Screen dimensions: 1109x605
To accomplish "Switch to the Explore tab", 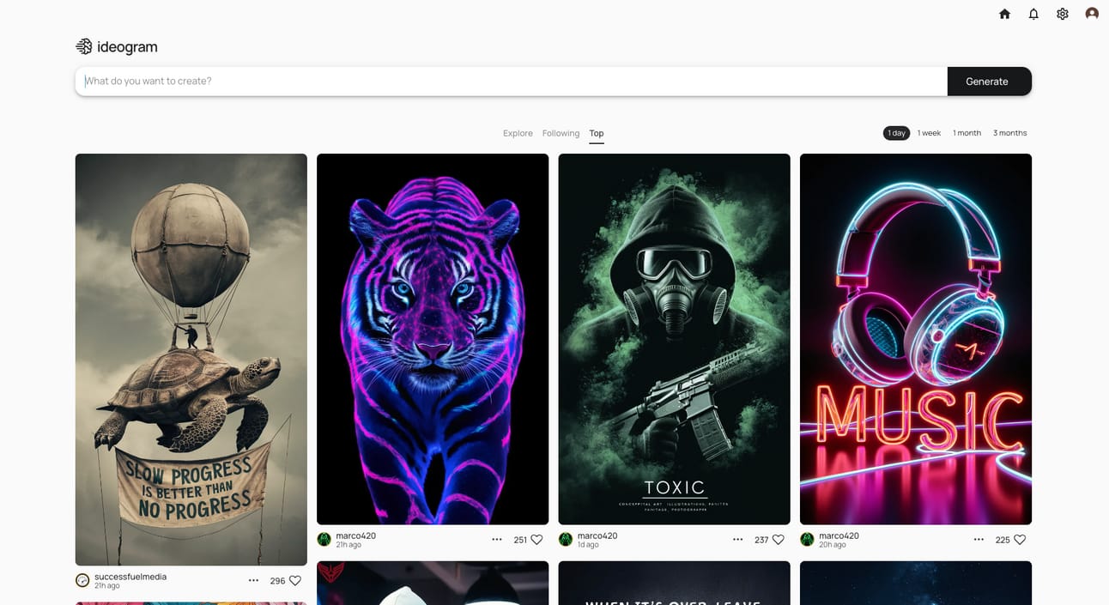I will pyautogui.click(x=518, y=133).
